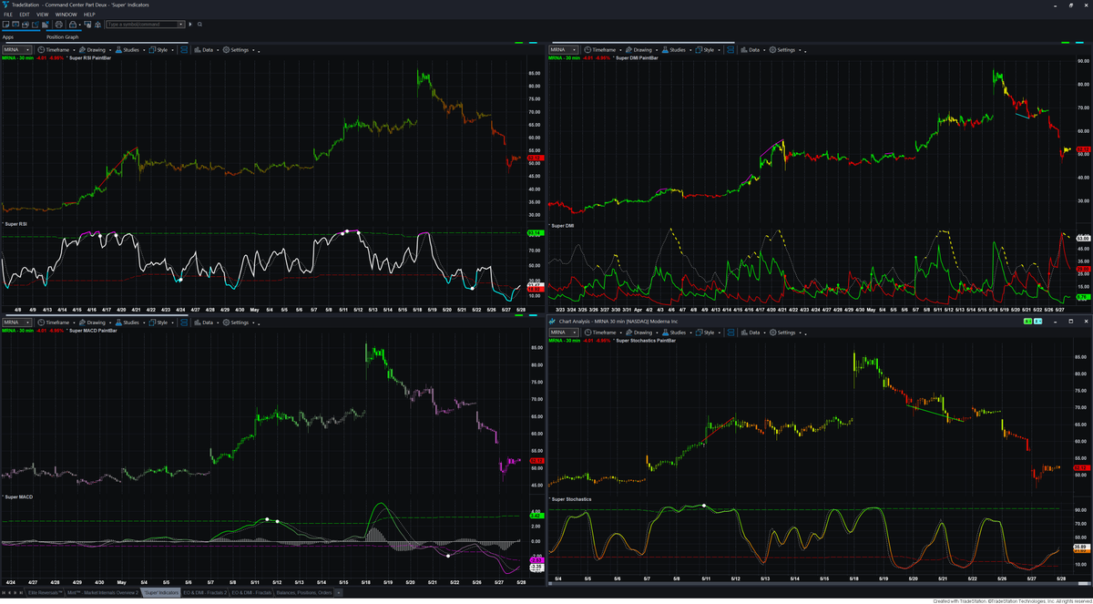Click Drawing pencil icon in DMI chart
Image resolution: width=1093 pixels, height=604 pixels.
(x=628, y=50)
